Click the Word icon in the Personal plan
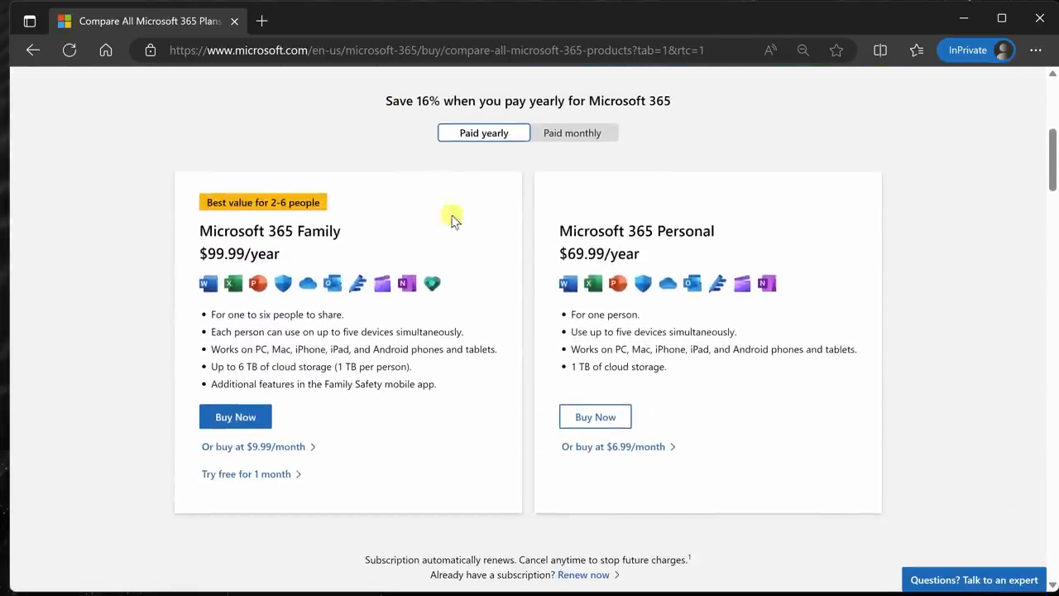1059x596 pixels. 568,284
